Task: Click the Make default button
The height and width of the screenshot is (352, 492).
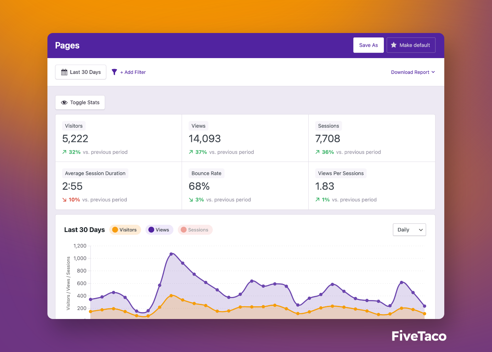Action: coord(411,45)
